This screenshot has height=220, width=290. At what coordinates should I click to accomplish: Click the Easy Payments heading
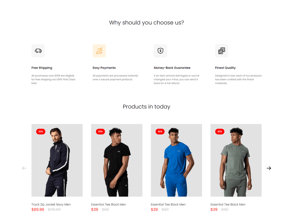point(104,68)
